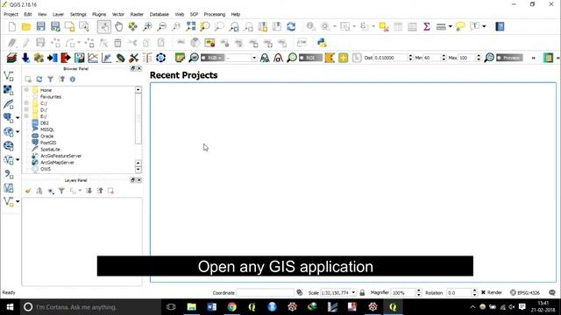Image resolution: width=561 pixels, height=315 pixels.
Task: Click the Add SpatiaLite Layer feather icon
Action: (9, 104)
